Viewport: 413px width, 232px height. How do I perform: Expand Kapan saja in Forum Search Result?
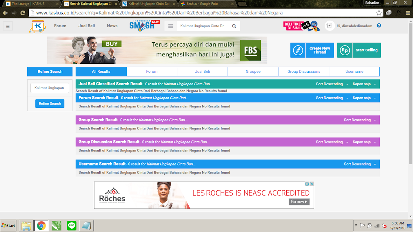click(364, 98)
